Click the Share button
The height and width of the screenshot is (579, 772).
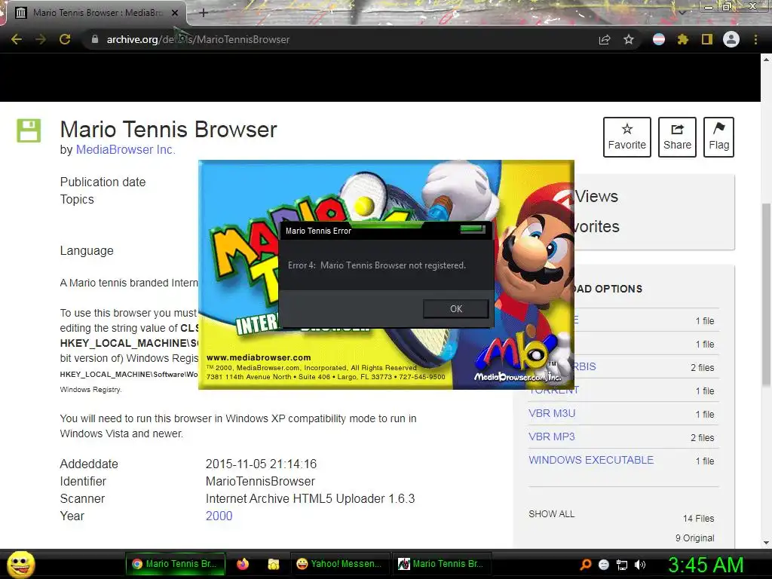(x=677, y=137)
